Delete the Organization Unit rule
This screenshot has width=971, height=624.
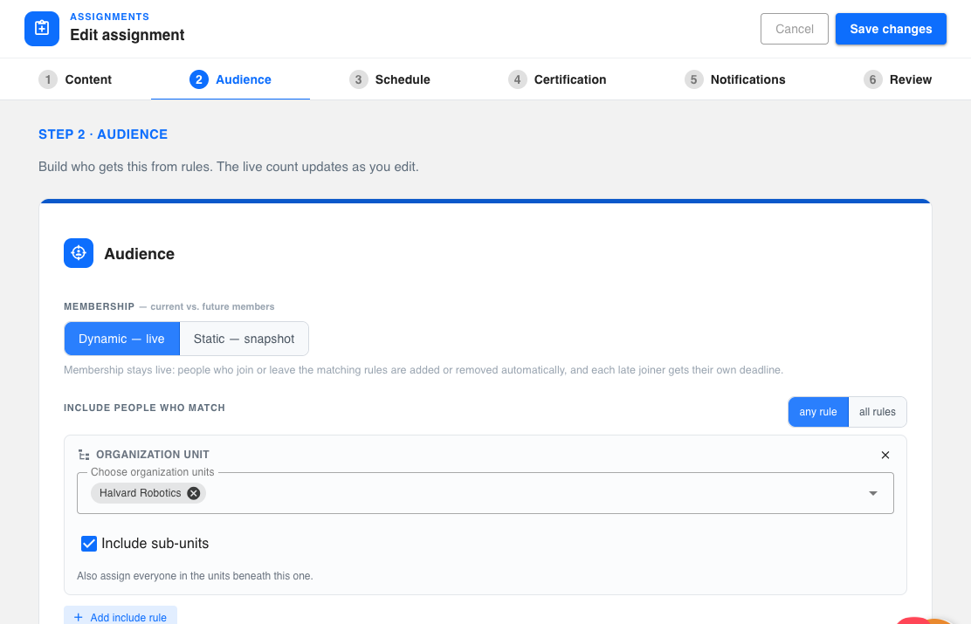pos(885,455)
